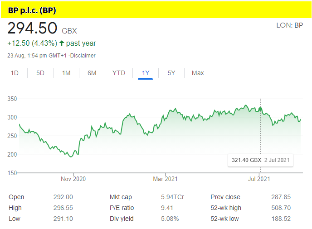Viewport: 312px width, 229px height.
Task: Choose the YTD range tab
Action: (x=119, y=73)
